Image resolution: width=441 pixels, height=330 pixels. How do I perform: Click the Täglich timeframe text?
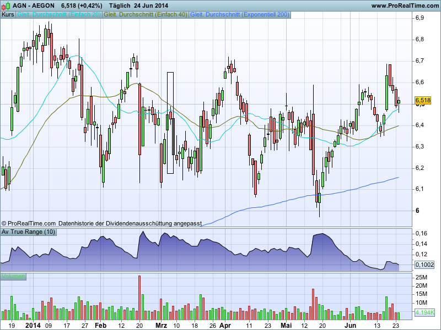(x=120, y=5)
